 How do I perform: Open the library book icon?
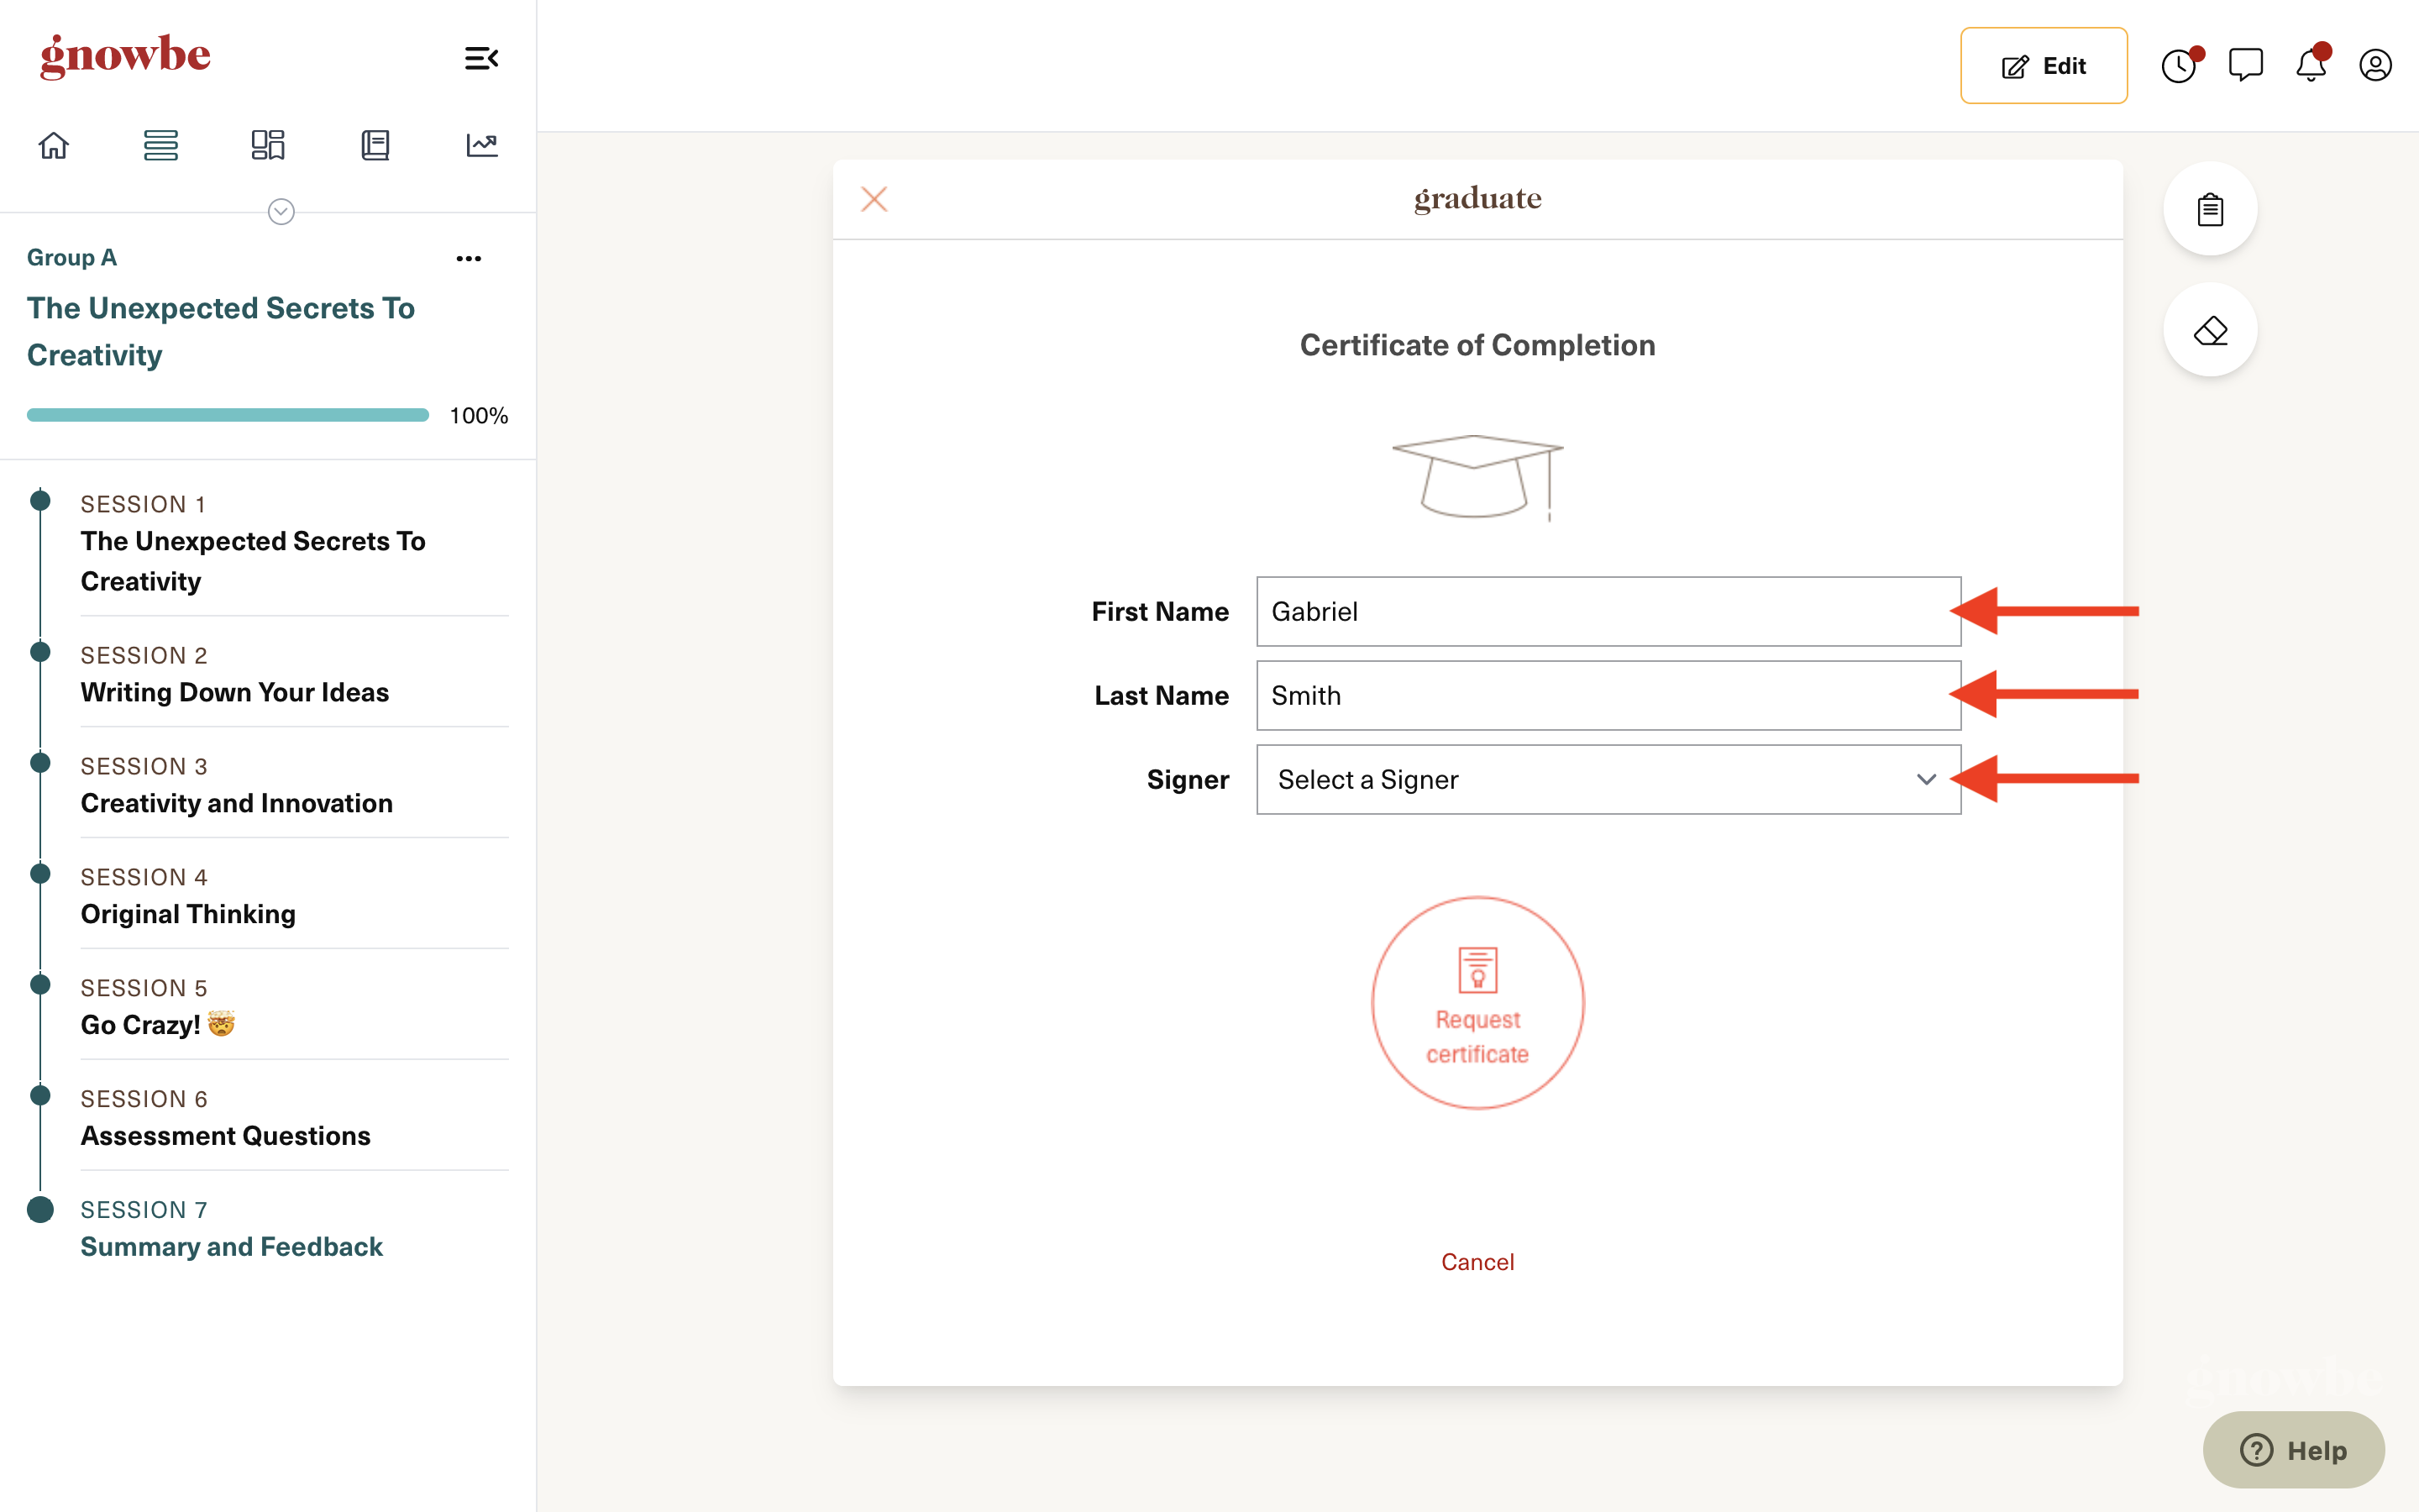[x=375, y=145]
